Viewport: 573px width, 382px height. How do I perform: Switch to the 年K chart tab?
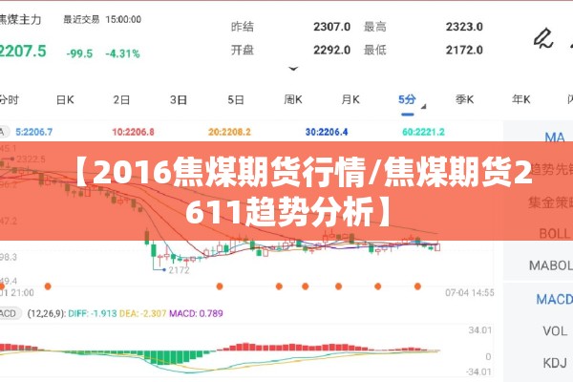521,99
